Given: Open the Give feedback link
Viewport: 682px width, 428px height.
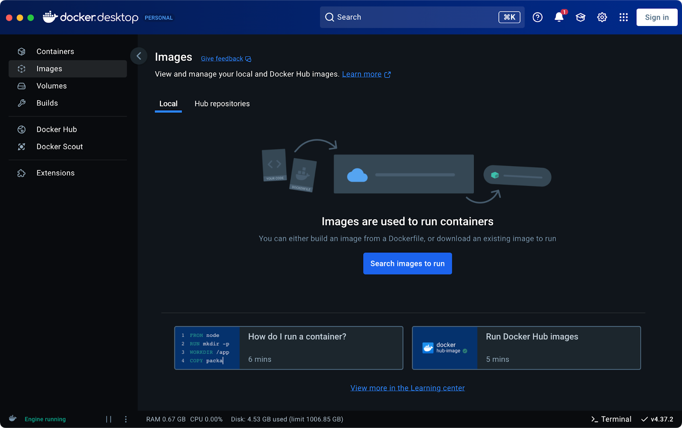Looking at the screenshot, I should [x=222, y=59].
